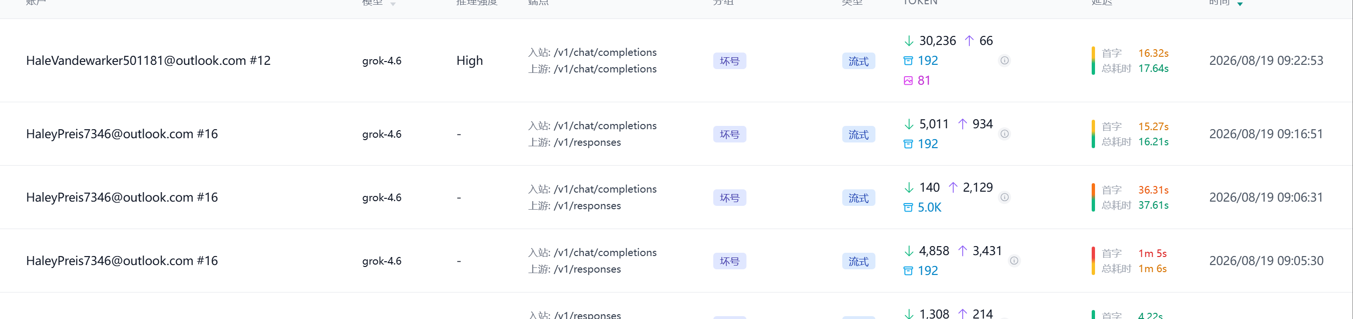Screen dimensions: 1353x319
Task: Click cache icon next to 5.0K
Action: coord(908,208)
